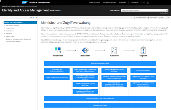The image size is (171, 110).
Task: Click the Realisieren phase label
Action: (85, 56)
